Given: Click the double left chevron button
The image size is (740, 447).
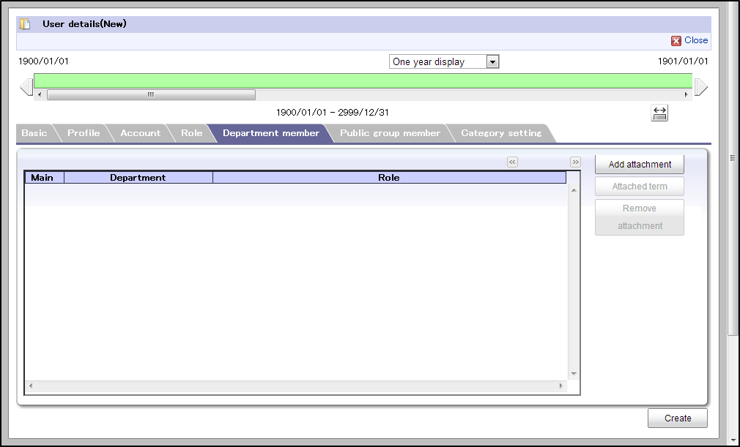Looking at the screenshot, I should (x=513, y=162).
